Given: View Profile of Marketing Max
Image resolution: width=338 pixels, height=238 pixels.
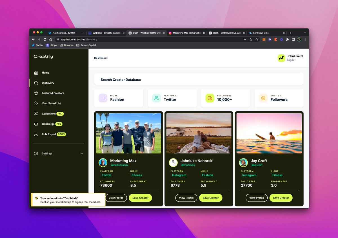Looking at the screenshot, I should pos(116,198).
